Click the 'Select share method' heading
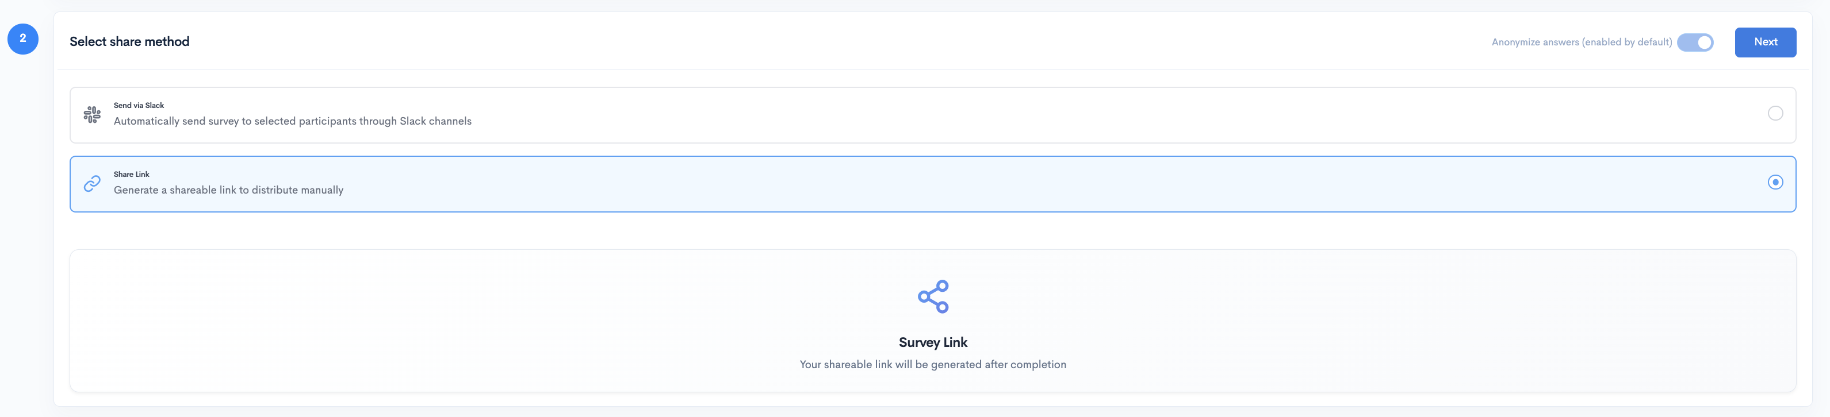Screen dimensions: 1830x417 tap(129, 42)
